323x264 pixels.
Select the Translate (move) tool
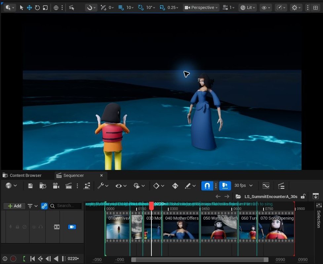[29, 8]
